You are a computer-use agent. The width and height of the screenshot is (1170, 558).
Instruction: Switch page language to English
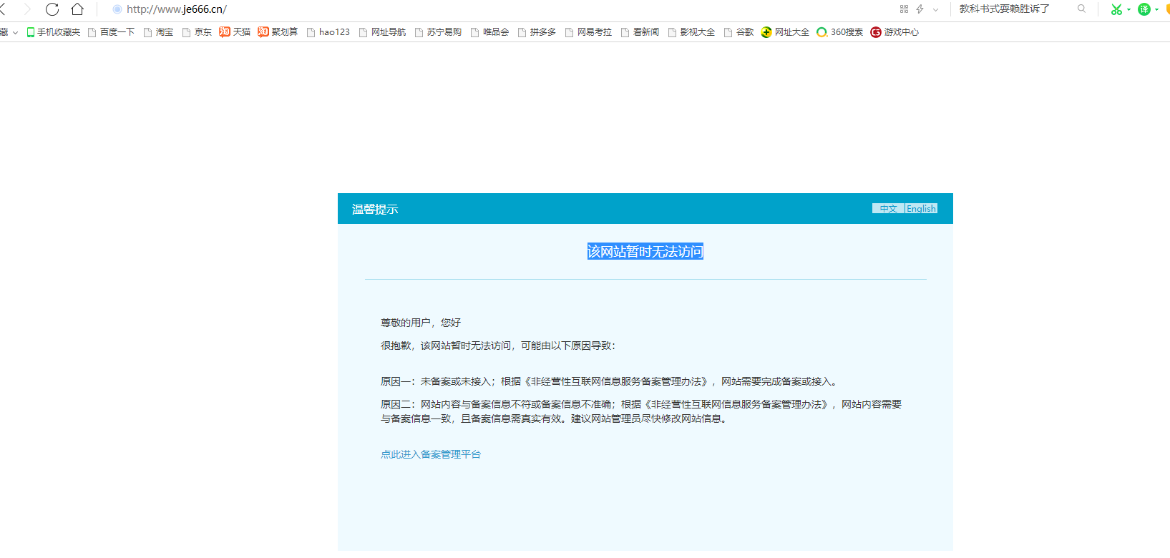pyautogui.click(x=921, y=209)
